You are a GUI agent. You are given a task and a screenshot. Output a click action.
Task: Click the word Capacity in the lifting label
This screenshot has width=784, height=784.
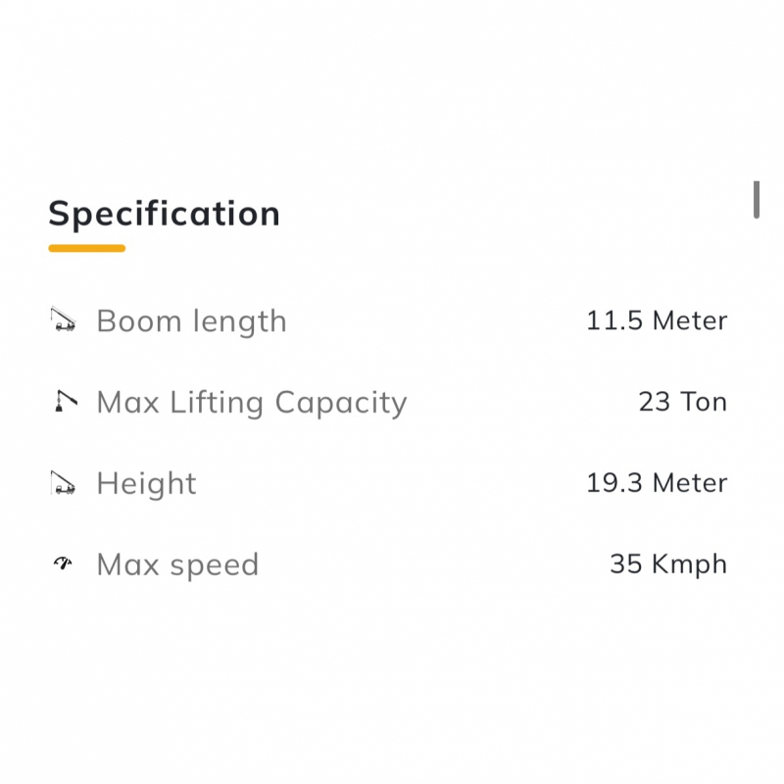tap(340, 403)
